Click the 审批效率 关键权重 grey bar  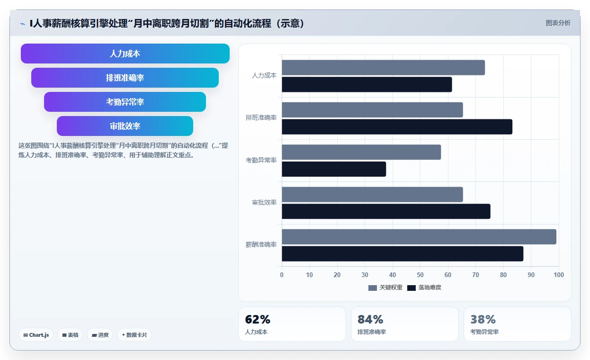click(372, 194)
